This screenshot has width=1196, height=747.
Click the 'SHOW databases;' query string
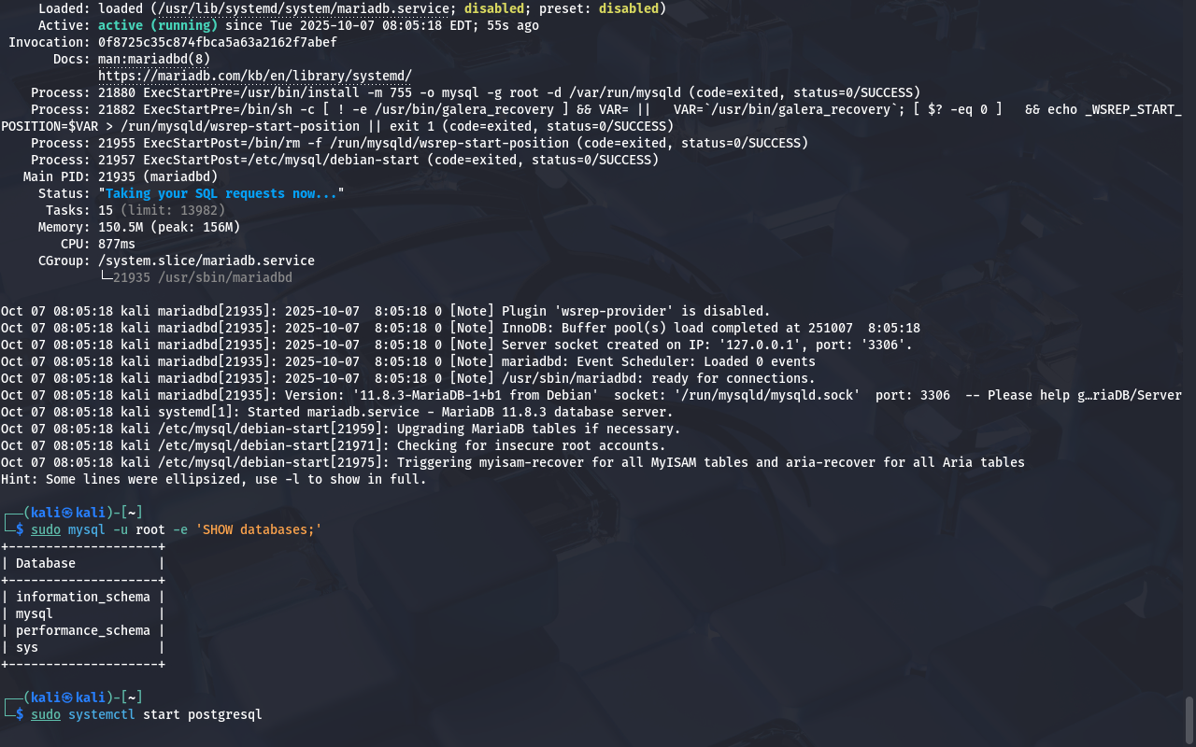[259, 529]
